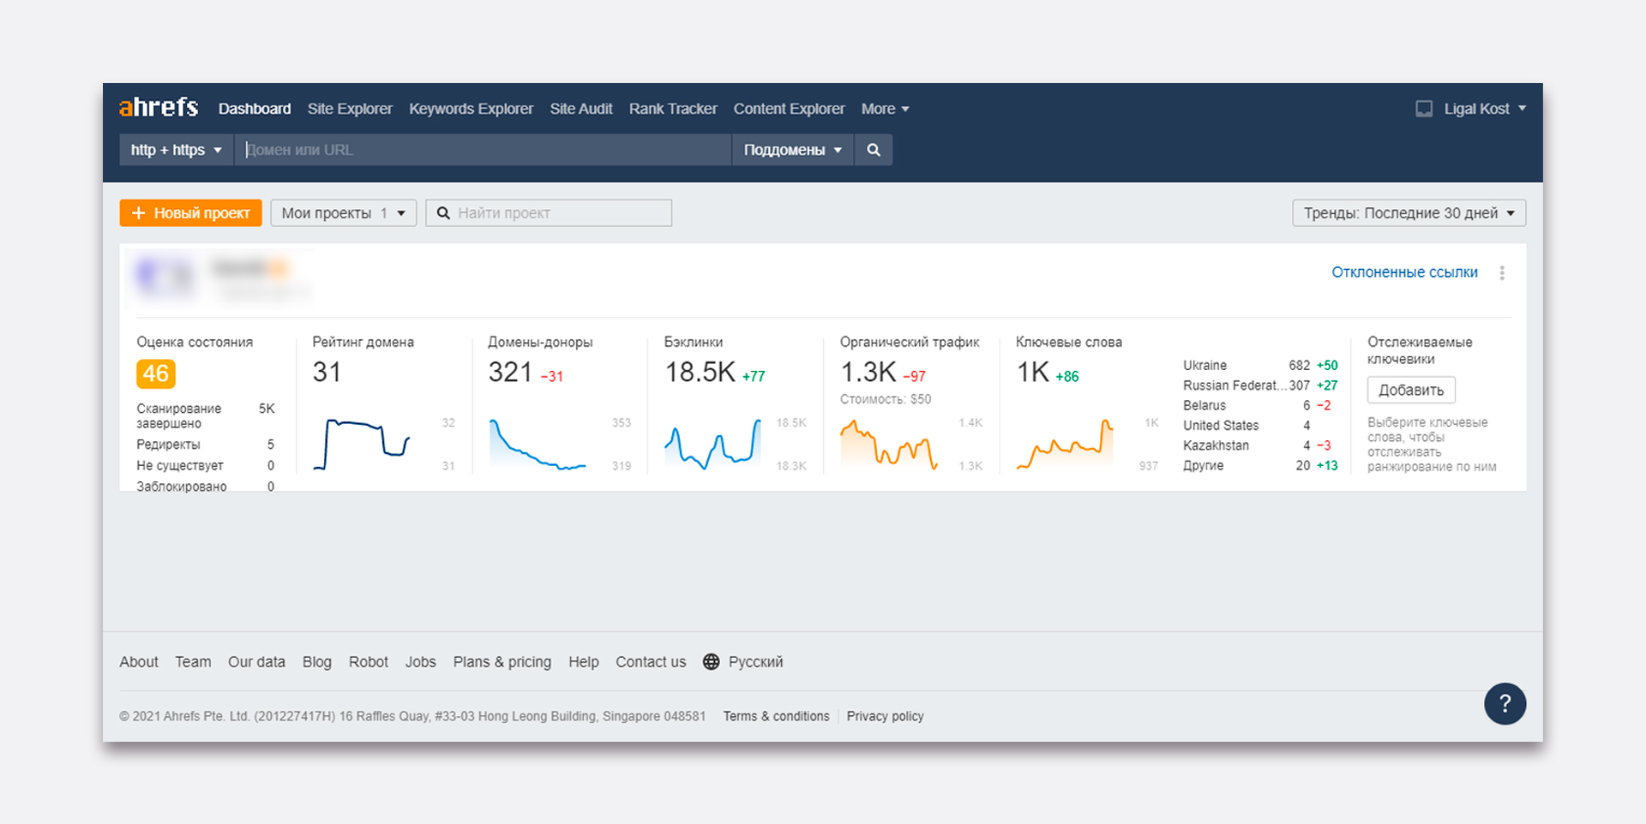
Task: Expand the Тренды: Последние 30 дней dropdown
Action: [x=1409, y=213]
